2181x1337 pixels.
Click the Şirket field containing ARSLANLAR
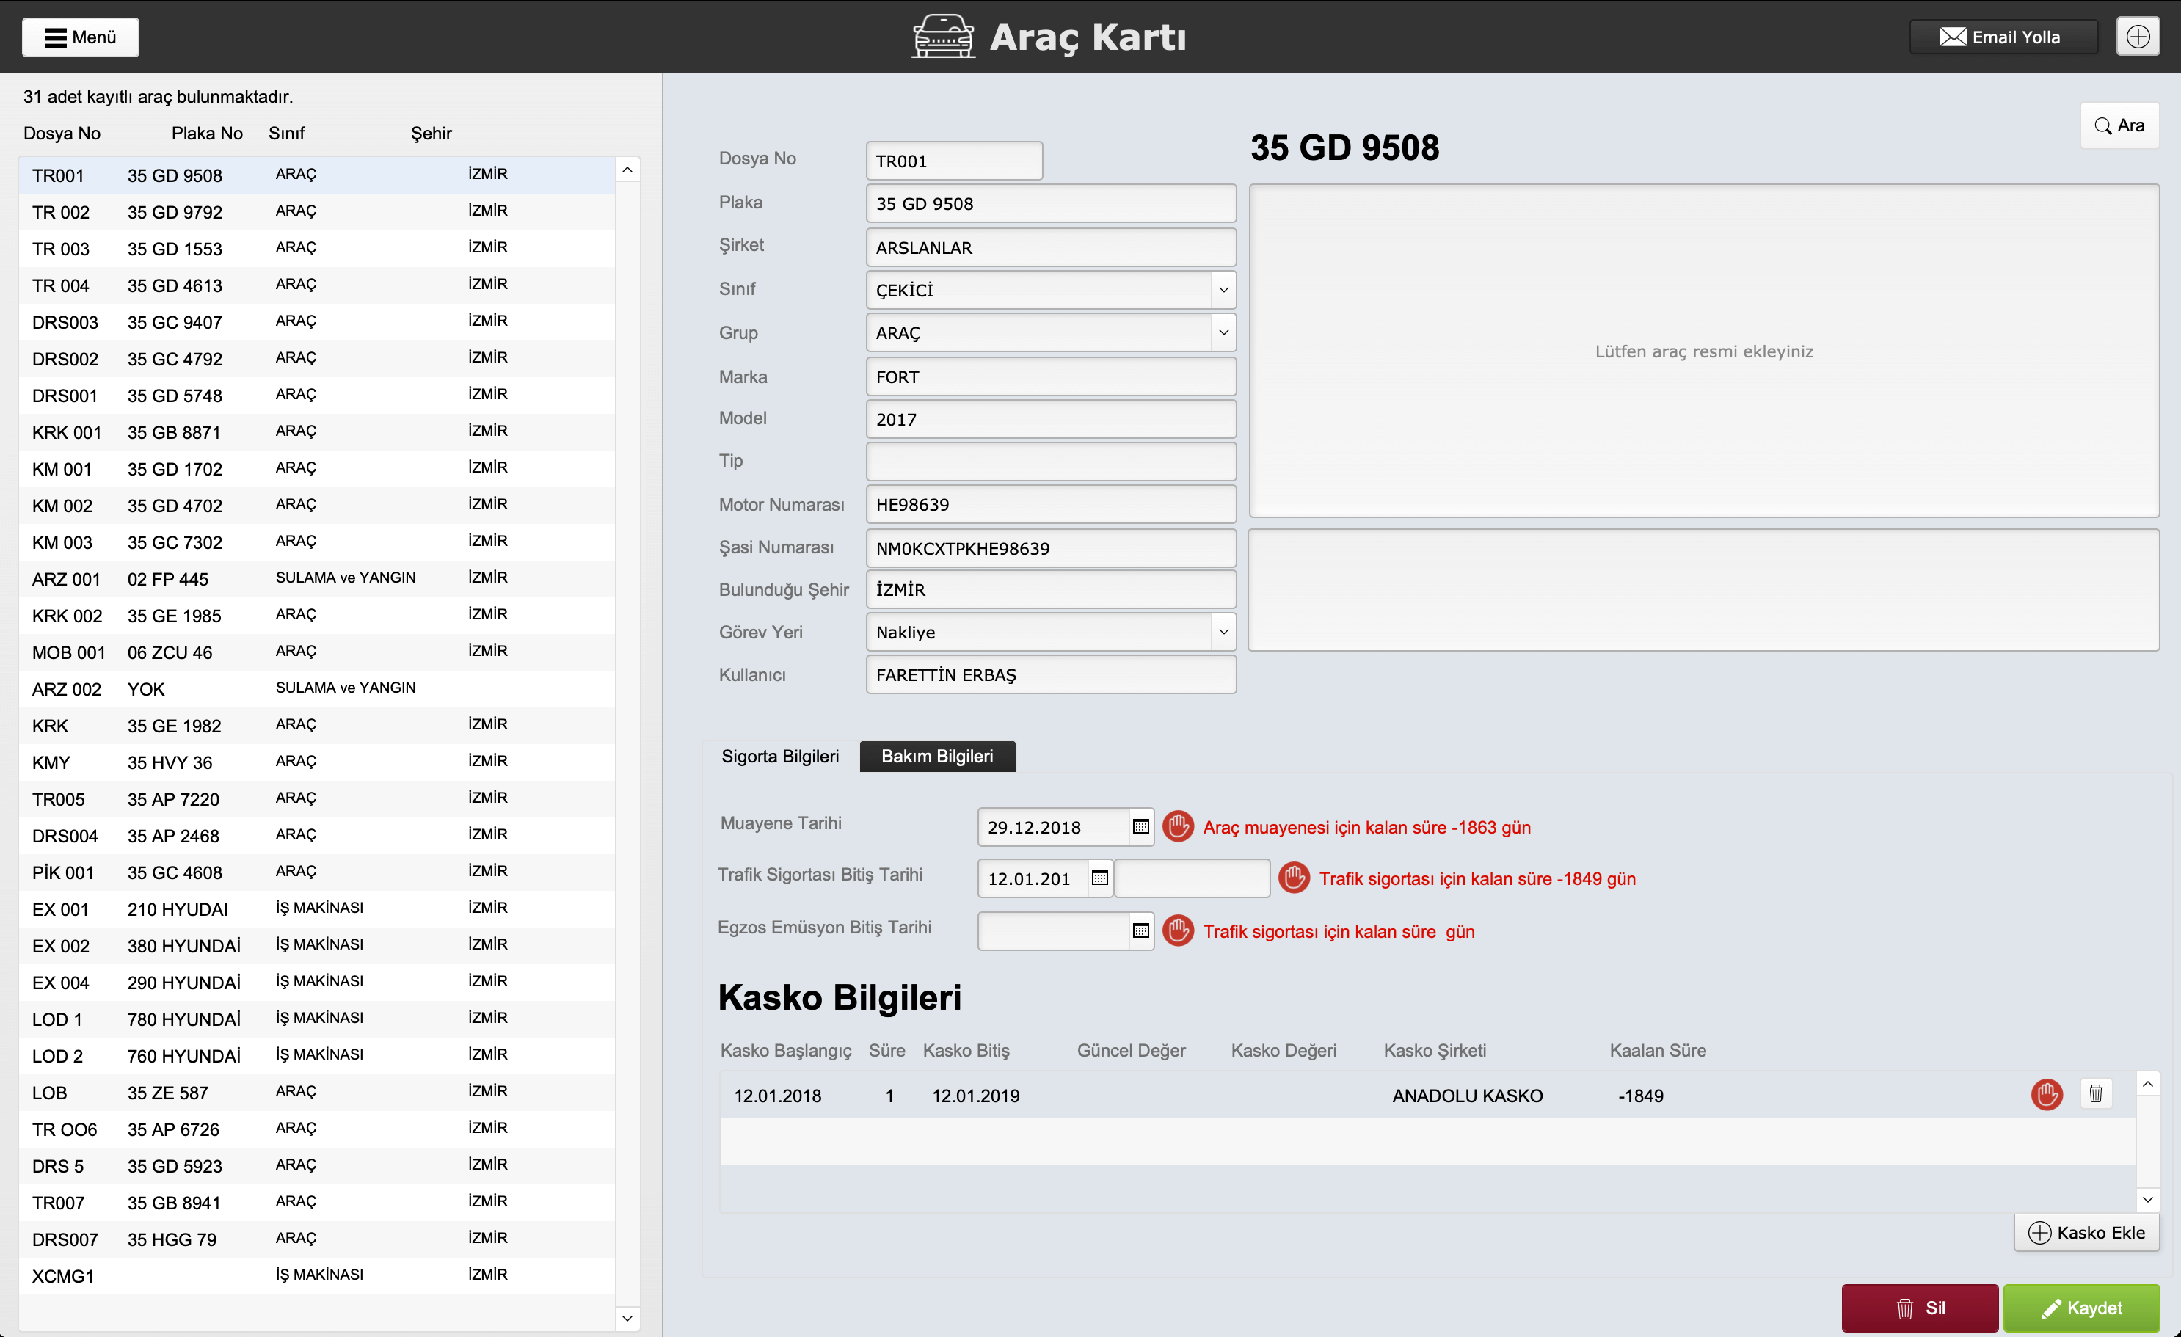pos(1051,248)
